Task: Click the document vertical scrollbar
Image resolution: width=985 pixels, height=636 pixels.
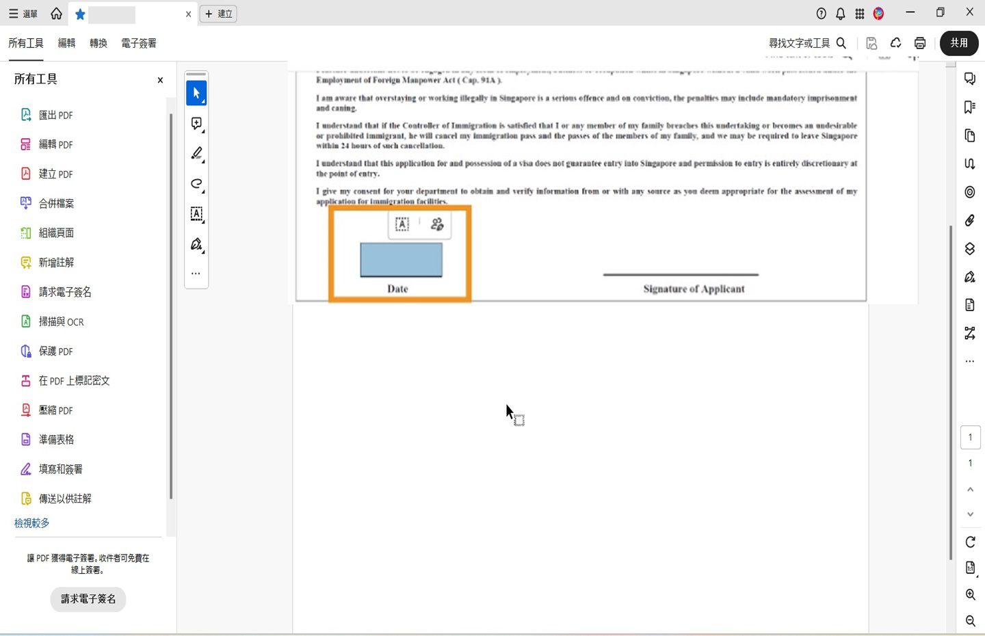Action: point(951,393)
